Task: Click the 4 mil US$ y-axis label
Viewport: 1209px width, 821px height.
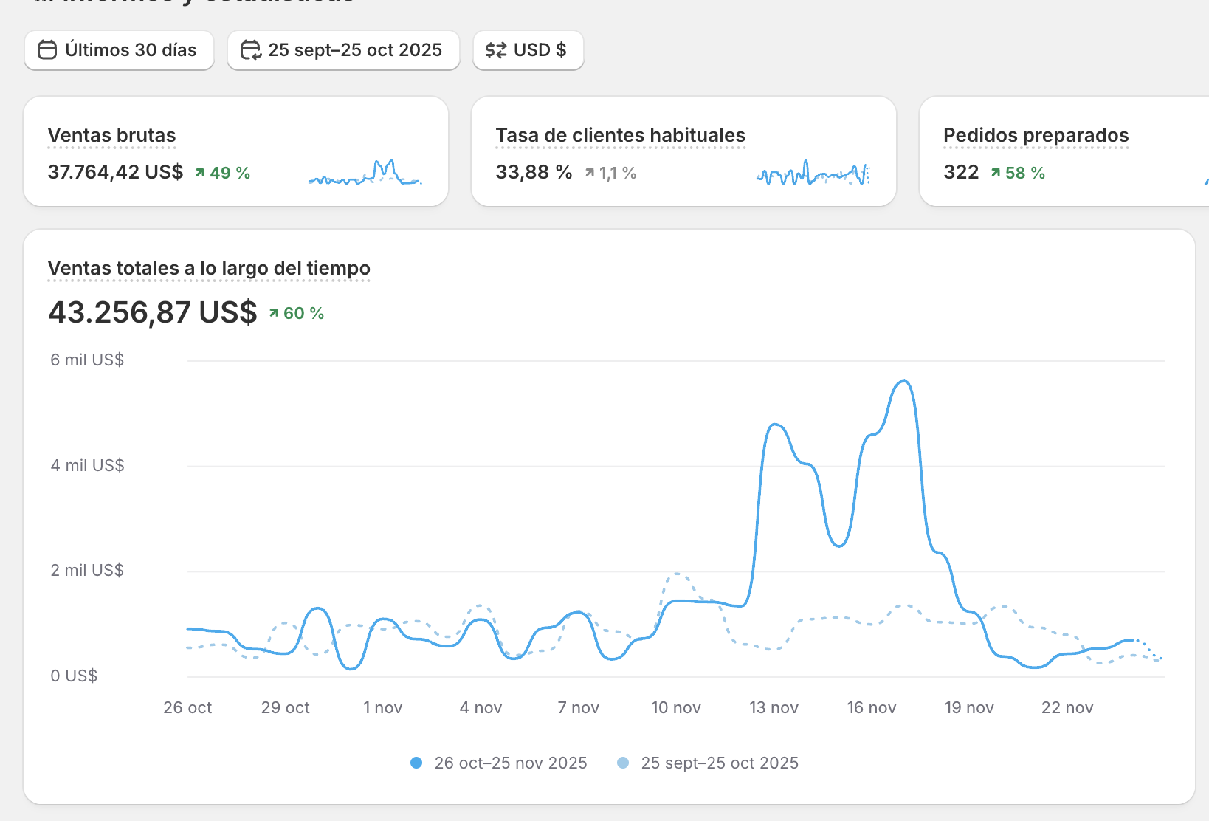Action: pyautogui.click(x=87, y=465)
